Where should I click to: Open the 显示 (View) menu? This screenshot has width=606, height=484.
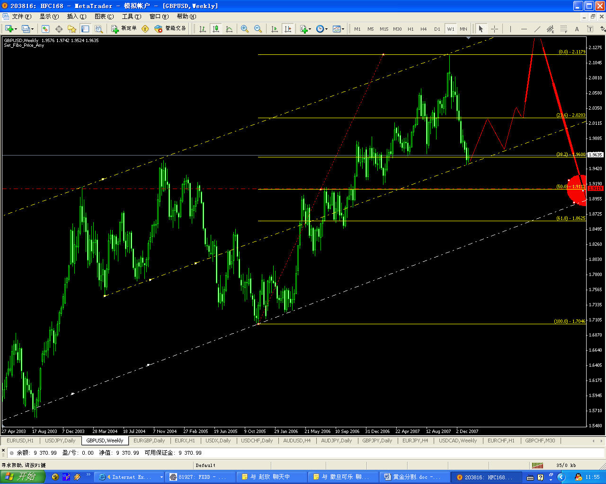tap(49, 17)
